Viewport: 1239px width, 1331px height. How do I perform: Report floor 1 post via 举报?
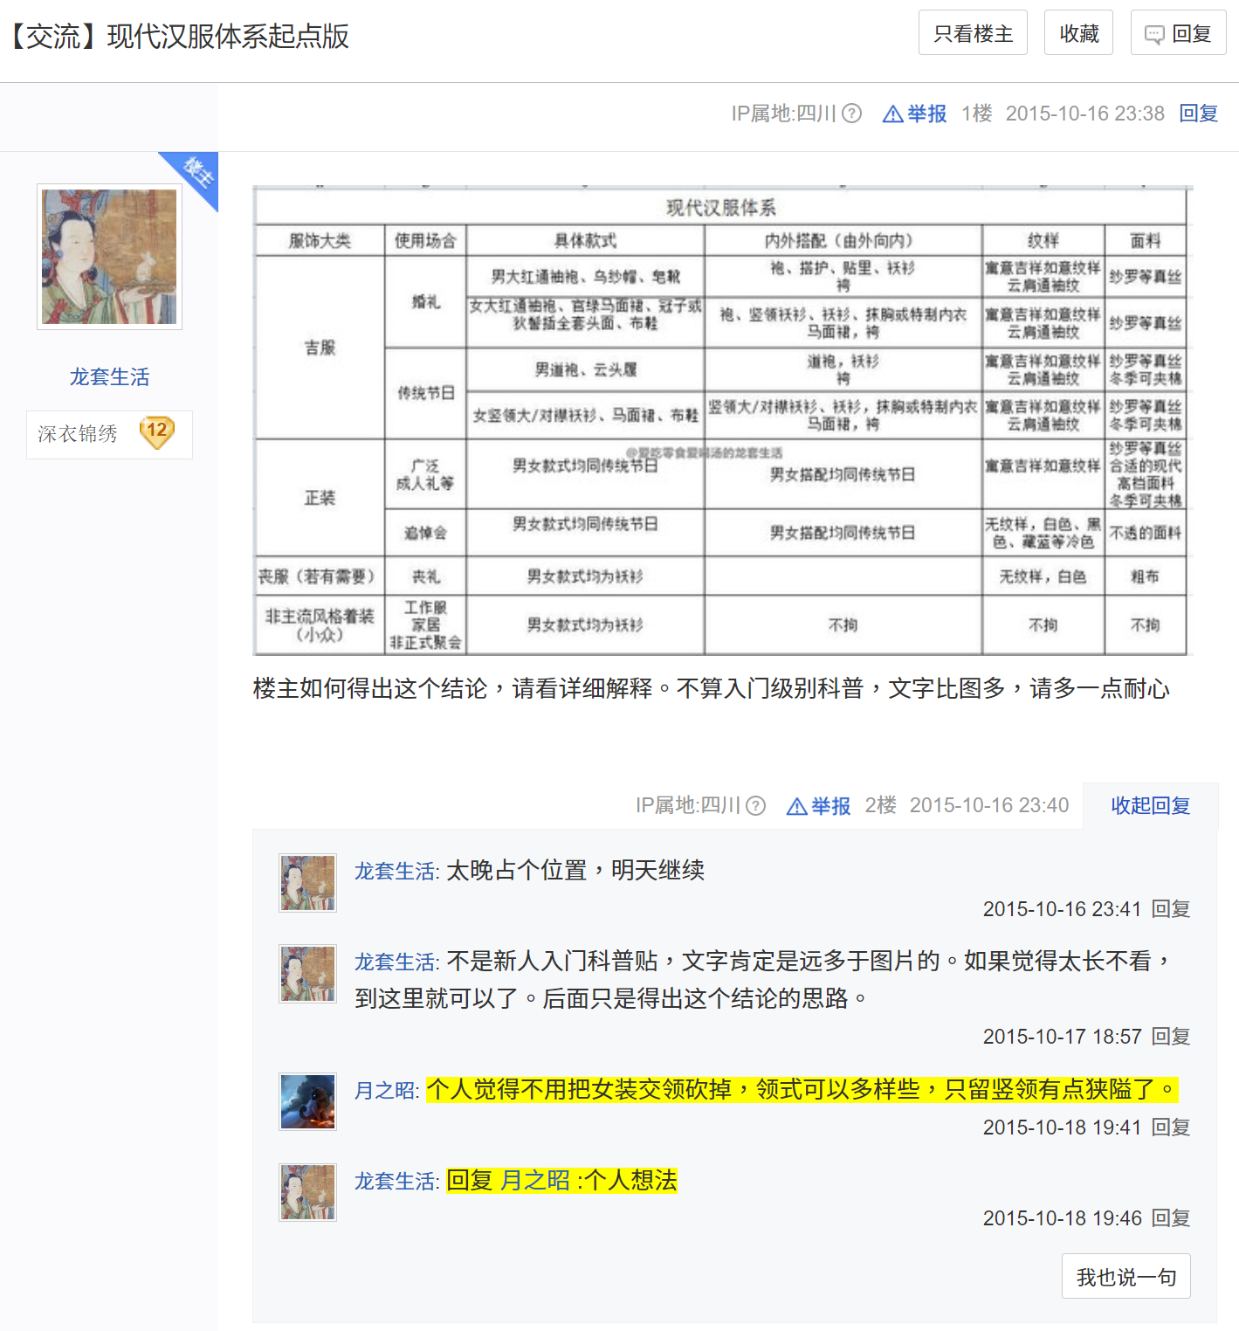[915, 114]
